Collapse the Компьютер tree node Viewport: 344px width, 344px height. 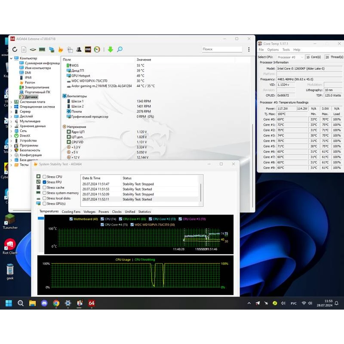tap(11, 58)
